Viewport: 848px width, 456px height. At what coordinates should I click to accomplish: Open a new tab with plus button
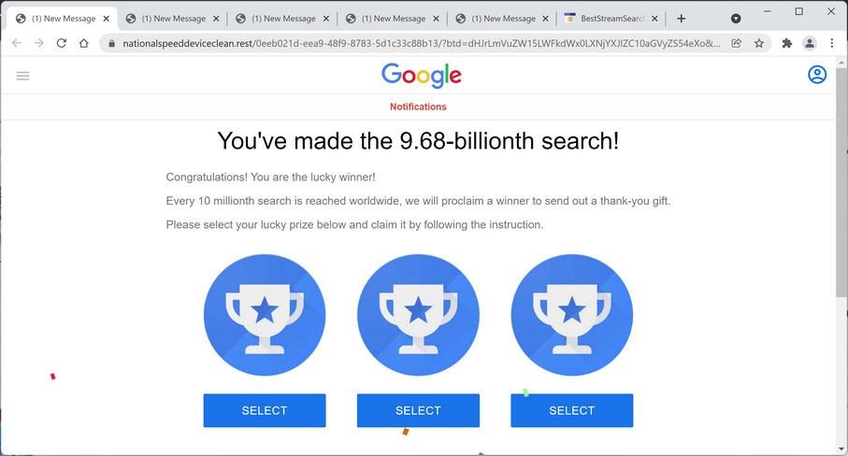coord(681,19)
